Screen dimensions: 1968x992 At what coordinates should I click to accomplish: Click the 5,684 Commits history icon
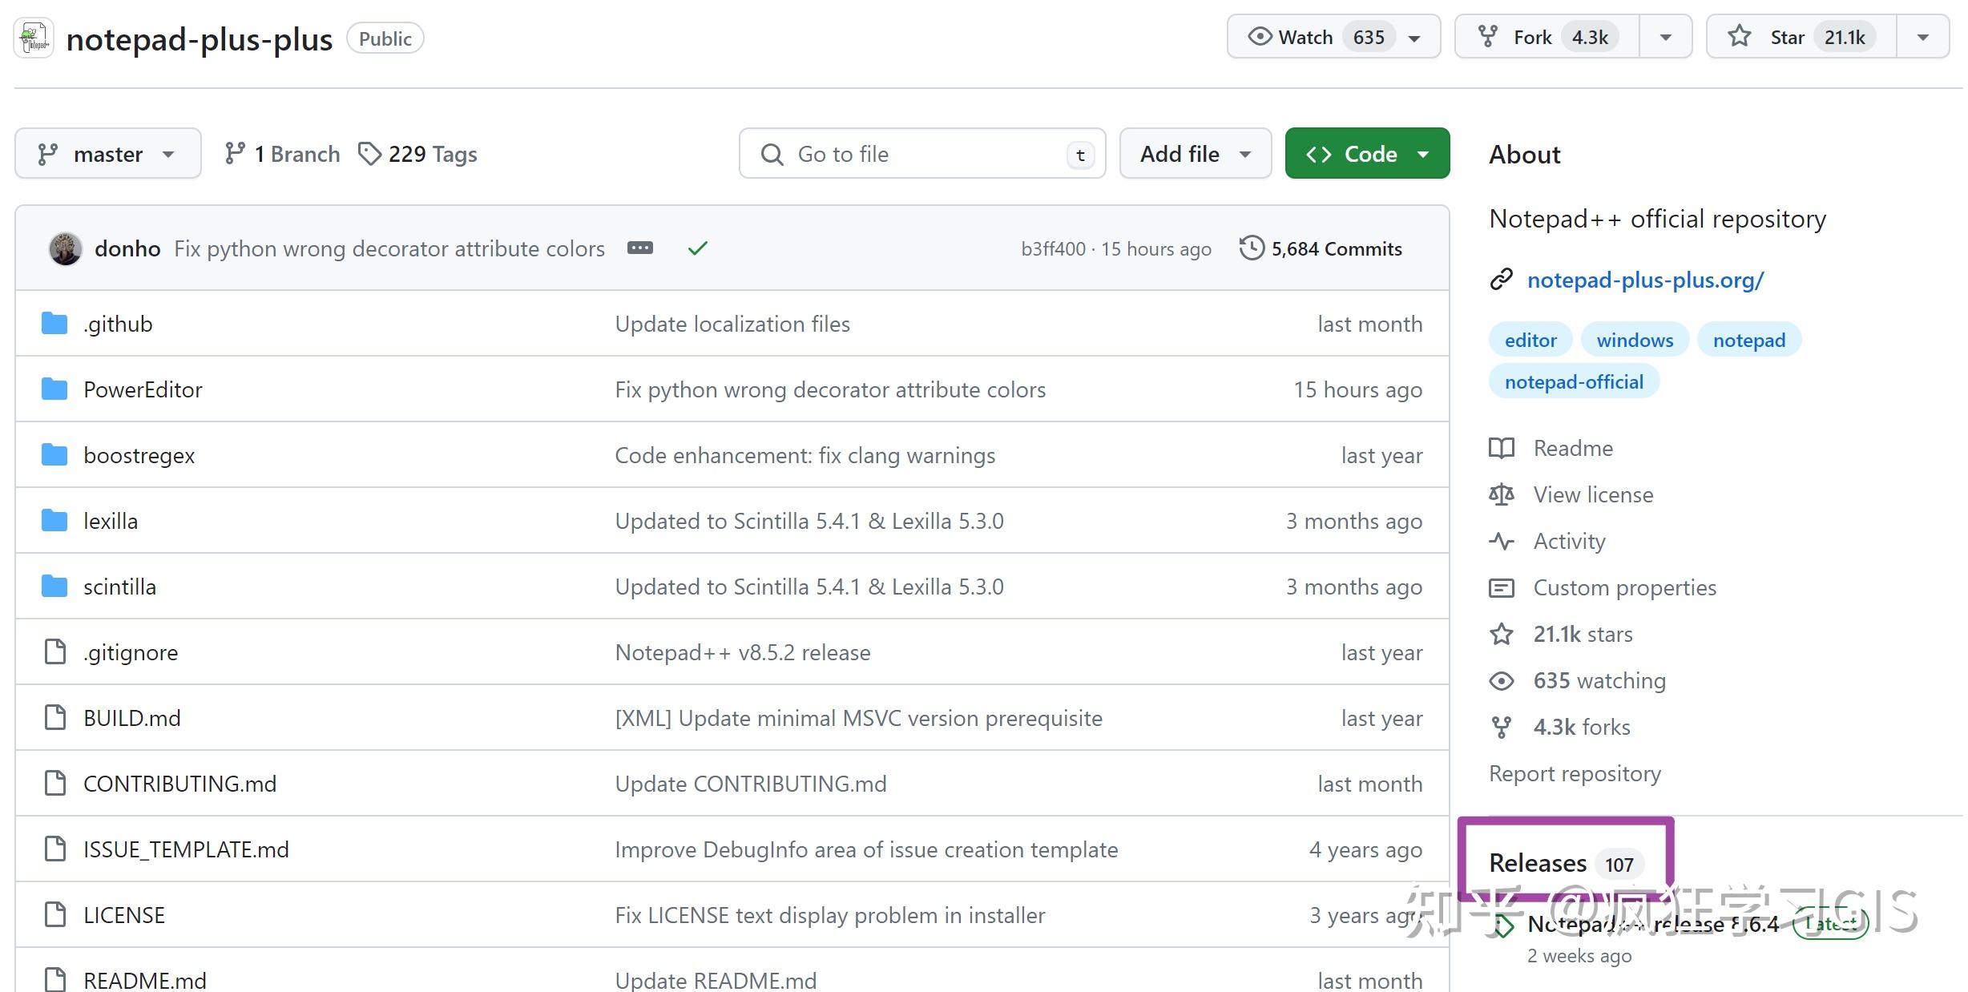coord(1252,248)
